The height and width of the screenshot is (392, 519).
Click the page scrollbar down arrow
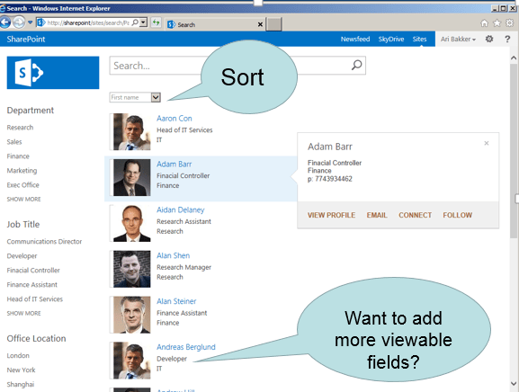(x=514, y=384)
